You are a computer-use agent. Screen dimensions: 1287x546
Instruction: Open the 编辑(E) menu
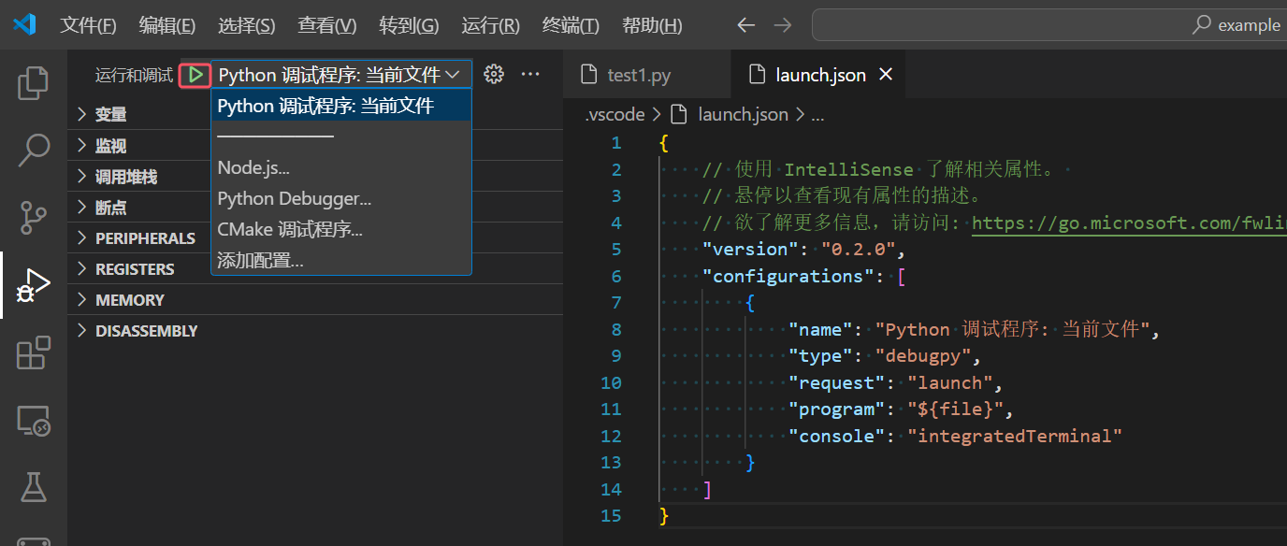coord(167,25)
